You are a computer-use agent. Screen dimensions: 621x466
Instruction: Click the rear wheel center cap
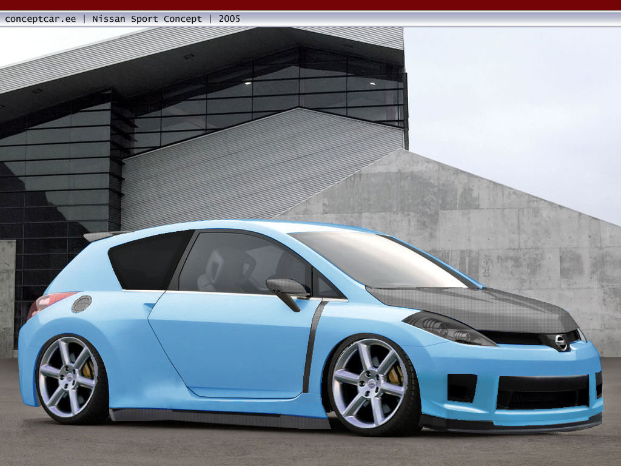click(x=67, y=377)
